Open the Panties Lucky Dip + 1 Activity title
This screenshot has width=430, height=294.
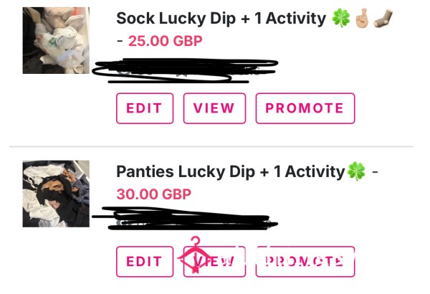click(x=230, y=171)
